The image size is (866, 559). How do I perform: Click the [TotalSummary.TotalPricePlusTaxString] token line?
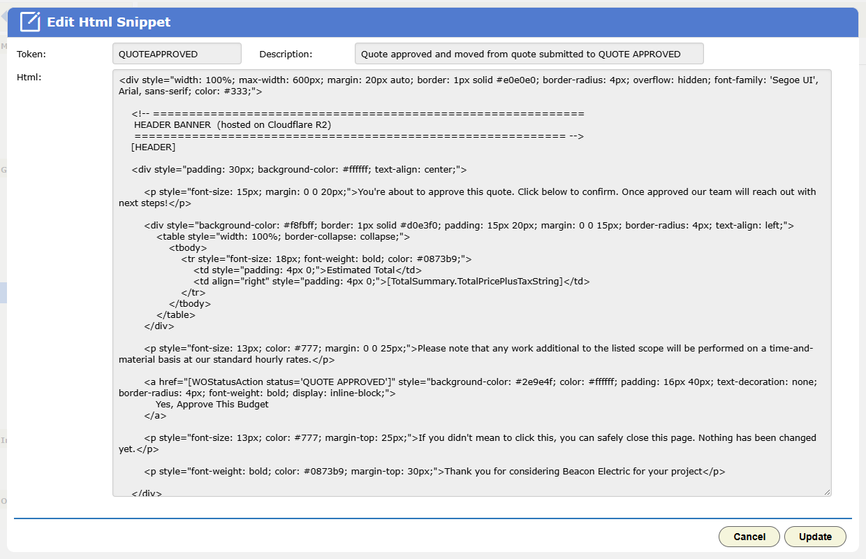click(x=392, y=281)
